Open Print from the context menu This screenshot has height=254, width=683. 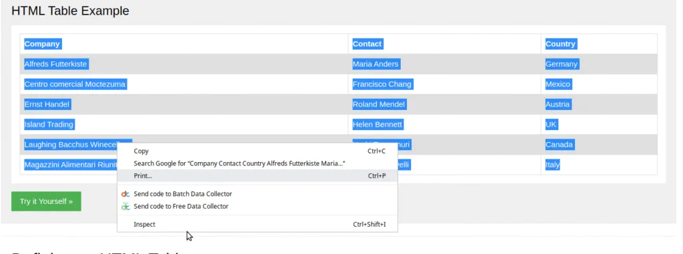[x=257, y=175]
